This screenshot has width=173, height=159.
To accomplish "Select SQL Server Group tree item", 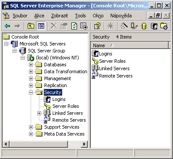I will point(46,51).
